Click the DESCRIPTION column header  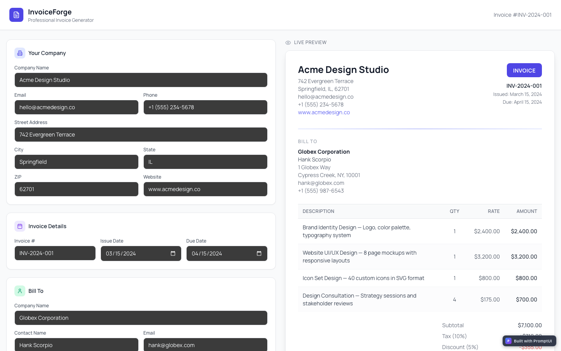pyautogui.click(x=318, y=211)
